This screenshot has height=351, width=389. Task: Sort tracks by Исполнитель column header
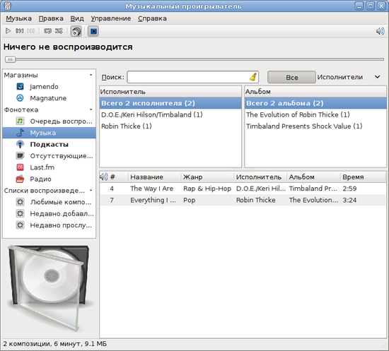tap(260, 177)
